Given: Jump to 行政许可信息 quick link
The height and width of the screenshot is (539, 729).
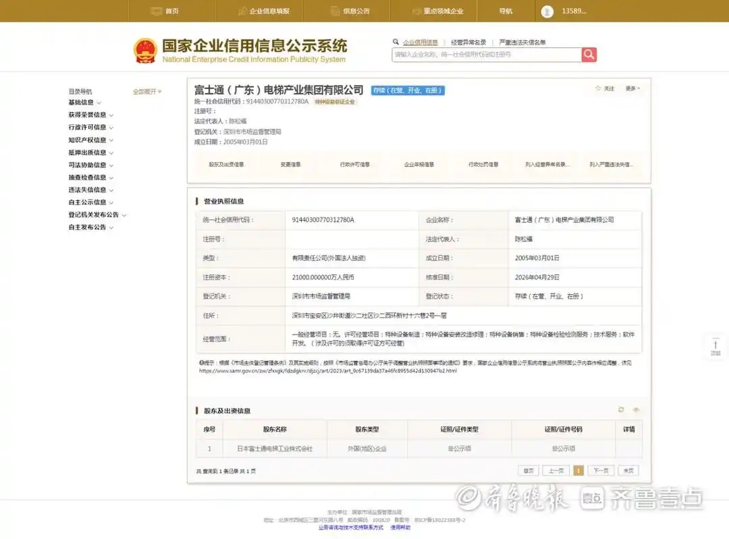Looking at the screenshot, I should click(355, 165).
